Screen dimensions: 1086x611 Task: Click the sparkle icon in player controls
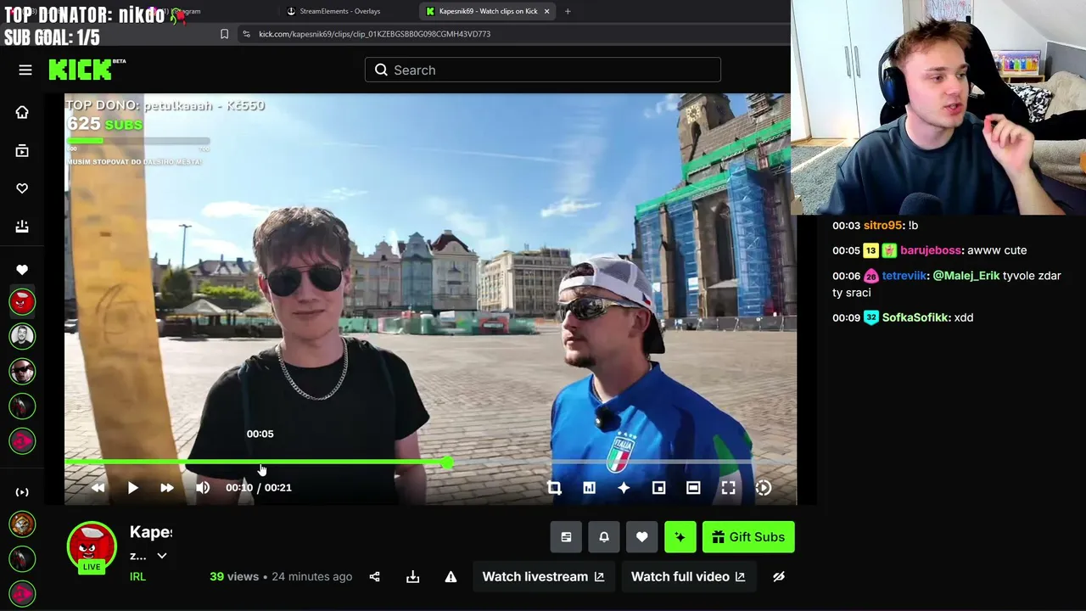tap(624, 488)
